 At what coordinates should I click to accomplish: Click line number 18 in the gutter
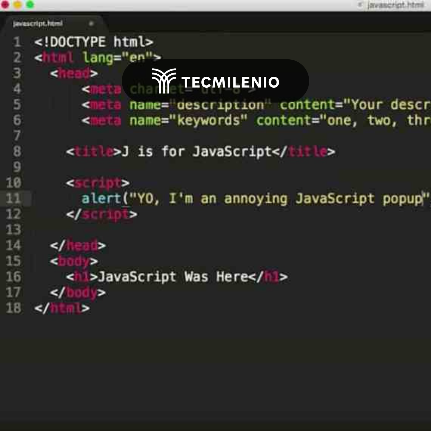pyautogui.click(x=13, y=308)
